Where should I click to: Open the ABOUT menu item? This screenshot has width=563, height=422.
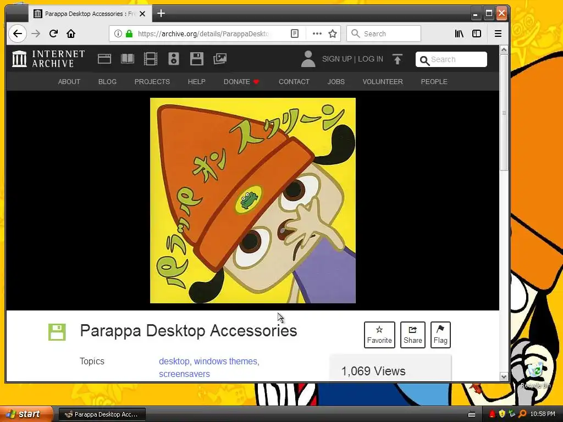[x=69, y=82]
